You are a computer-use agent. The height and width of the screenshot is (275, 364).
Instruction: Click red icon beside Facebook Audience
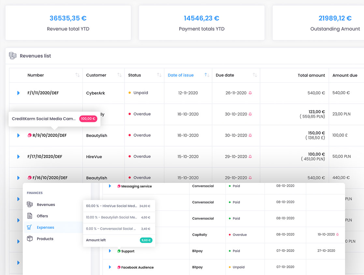coord(119,267)
